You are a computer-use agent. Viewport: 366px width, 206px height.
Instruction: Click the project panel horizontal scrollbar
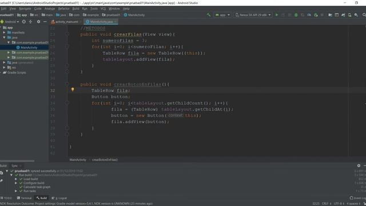tap(17, 161)
